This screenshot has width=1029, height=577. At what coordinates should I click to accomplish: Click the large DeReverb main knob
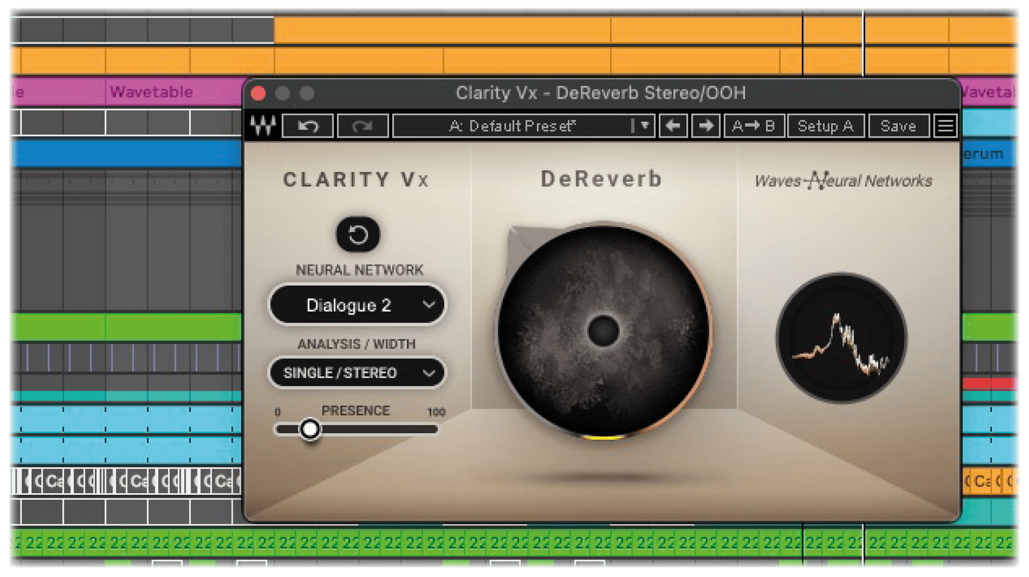click(603, 331)
